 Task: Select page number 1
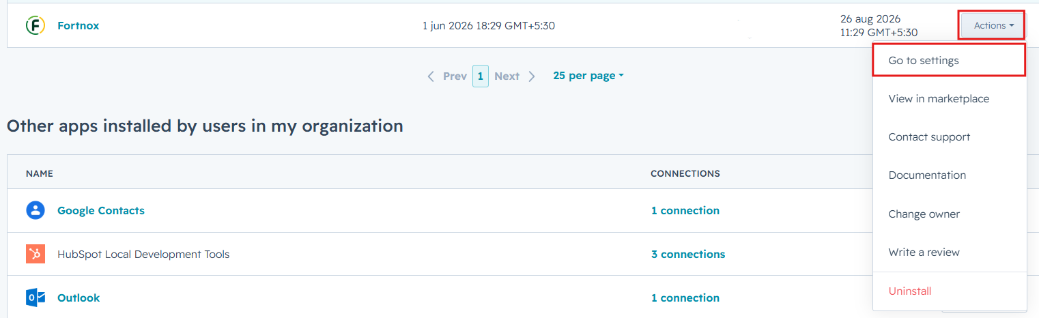[481, 76]
